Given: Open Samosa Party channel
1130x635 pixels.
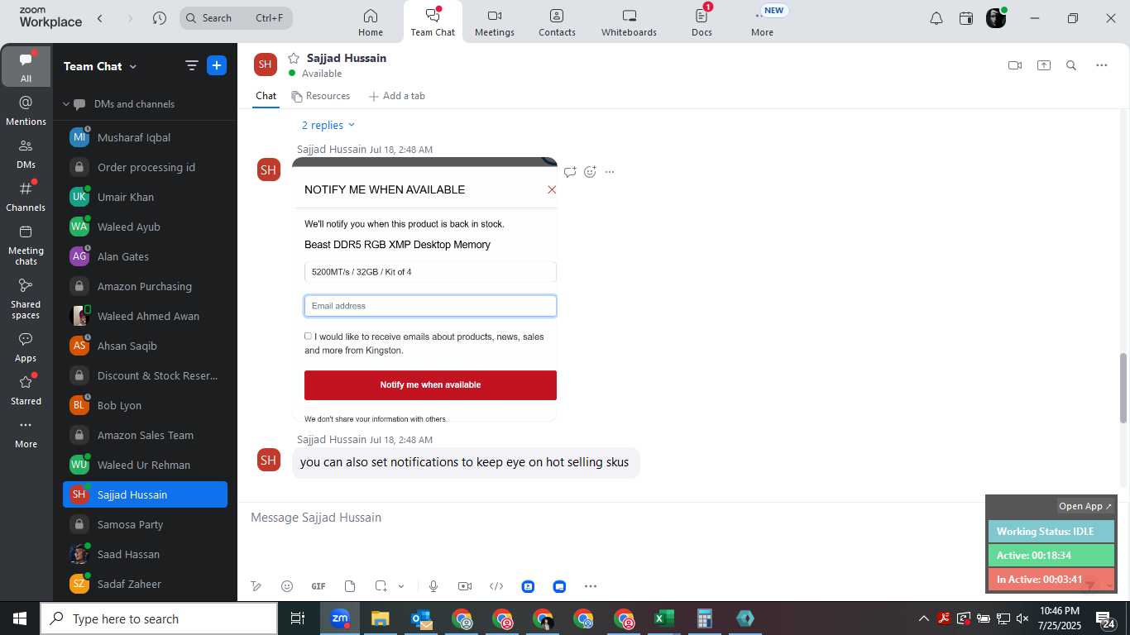Looking at the screenshot, I should pyautogui.click(x=145, y=524).
